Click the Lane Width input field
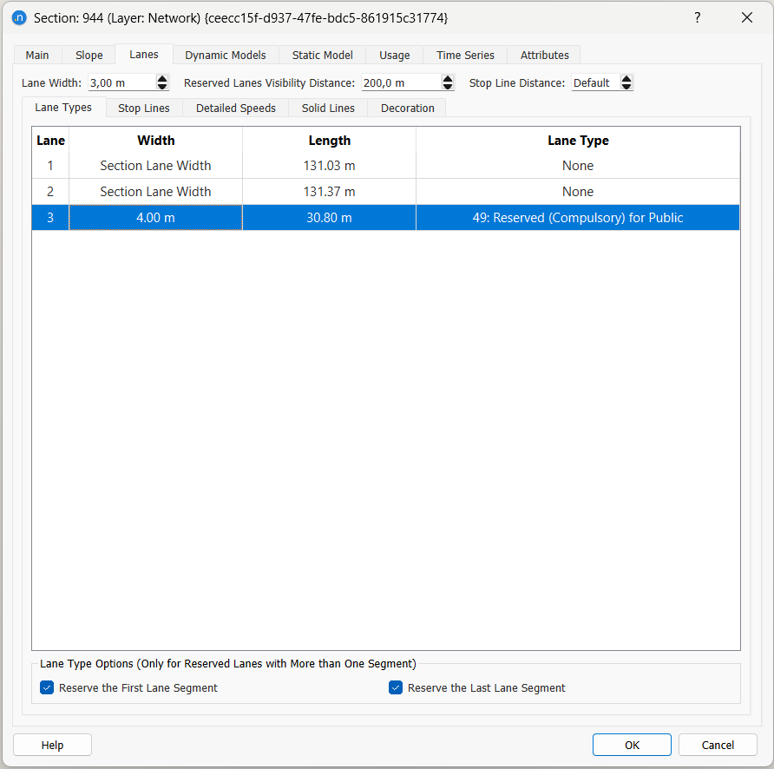The height and width of the screenshot is (769, 774). click(121, 83)
